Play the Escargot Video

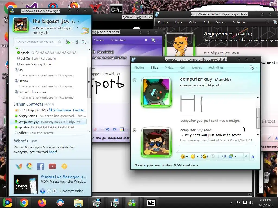(43, 191)
